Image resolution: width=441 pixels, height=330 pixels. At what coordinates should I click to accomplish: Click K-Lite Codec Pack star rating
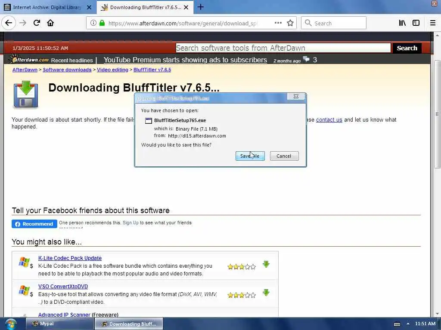(x=242, y=266)
